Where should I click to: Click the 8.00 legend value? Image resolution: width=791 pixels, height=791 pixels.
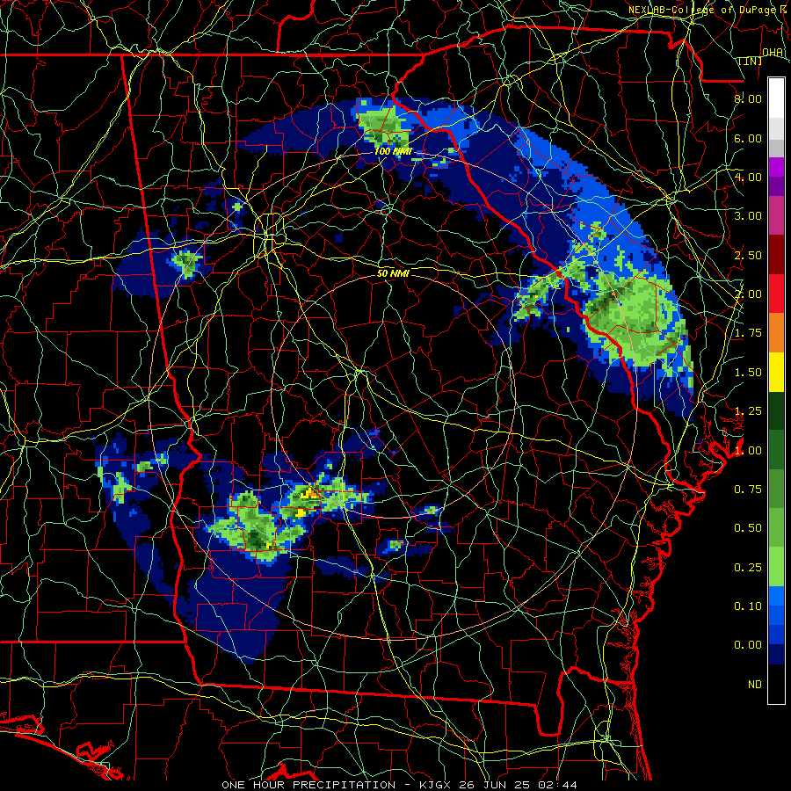[748, 98]
